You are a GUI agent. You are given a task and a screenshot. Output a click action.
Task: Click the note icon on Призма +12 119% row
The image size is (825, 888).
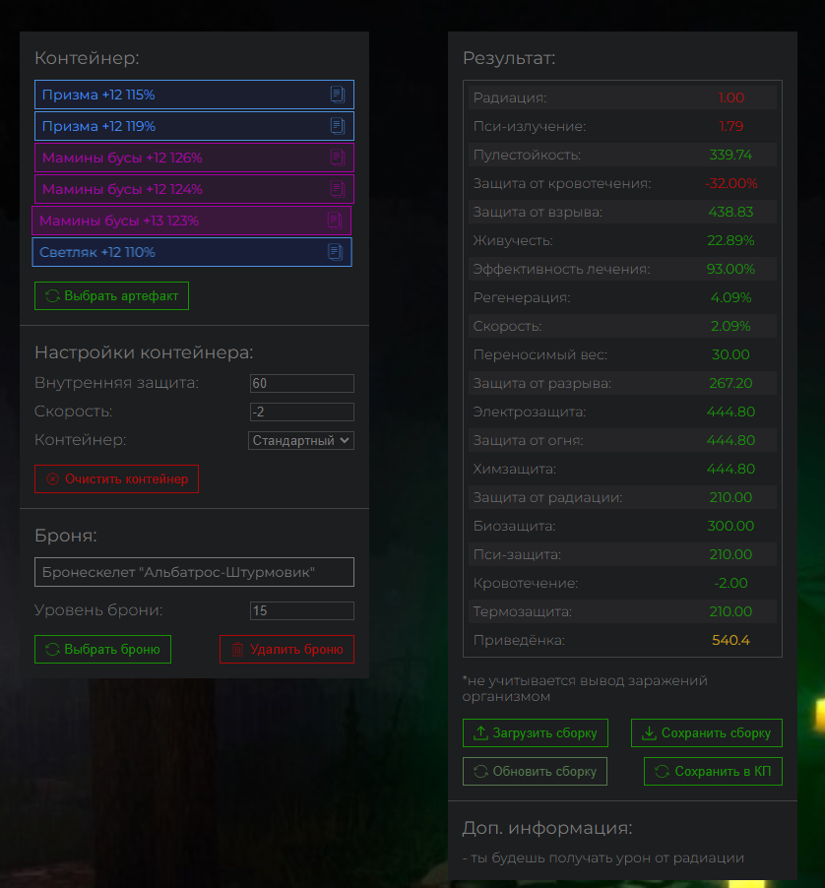pyautogui.click(x=338, y=126)
